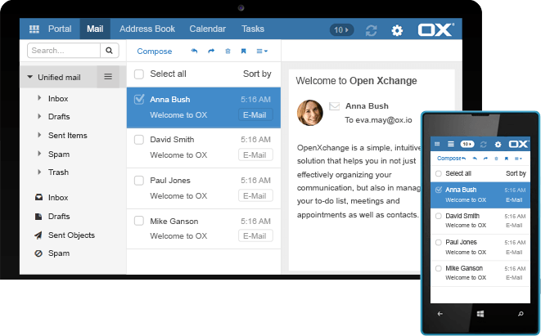Image resolution: width=541 pixels, height=336 pixels.
Task: Uncheck the Anna Bush mail checkbox
Action: point(139,100)
